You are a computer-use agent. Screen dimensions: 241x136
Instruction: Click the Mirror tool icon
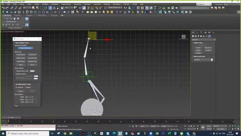click(x=125, y=8)
